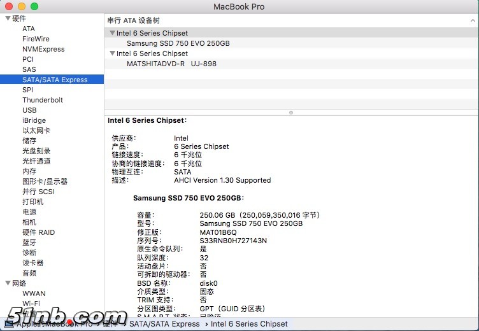Click the split-pane divider handle dot
The width and height of the screenshot is (479, 331).
(291, 113)
